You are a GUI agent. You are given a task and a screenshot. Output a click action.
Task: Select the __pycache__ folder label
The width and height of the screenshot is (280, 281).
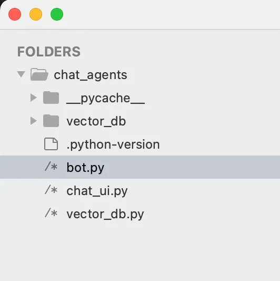pyautogui.click(x=106, y=99)
